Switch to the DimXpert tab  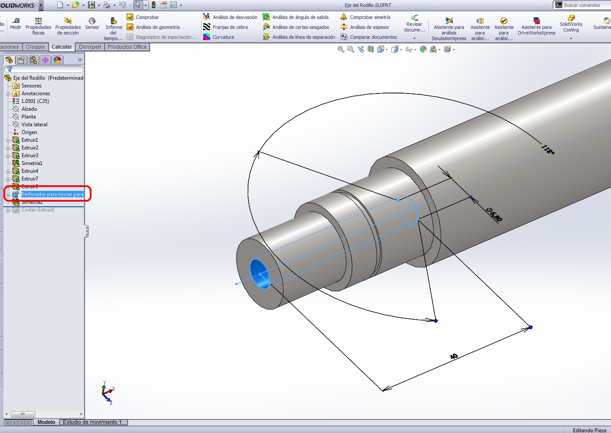[x=90, y=47]
